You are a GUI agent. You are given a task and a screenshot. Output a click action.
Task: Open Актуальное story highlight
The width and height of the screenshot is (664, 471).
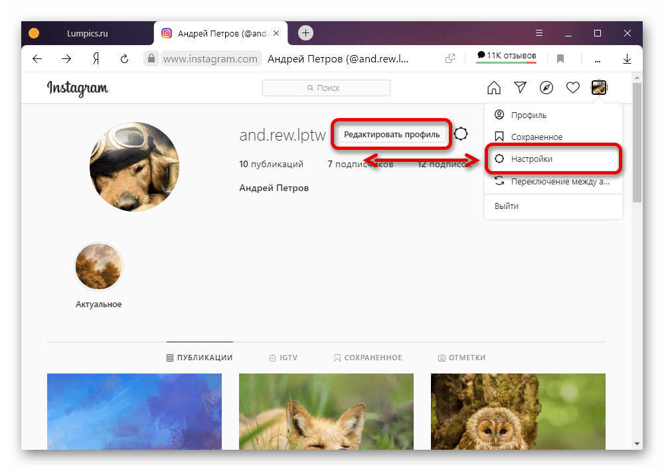point(99,267)
